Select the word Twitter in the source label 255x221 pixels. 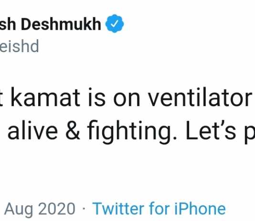pos(118,209)
